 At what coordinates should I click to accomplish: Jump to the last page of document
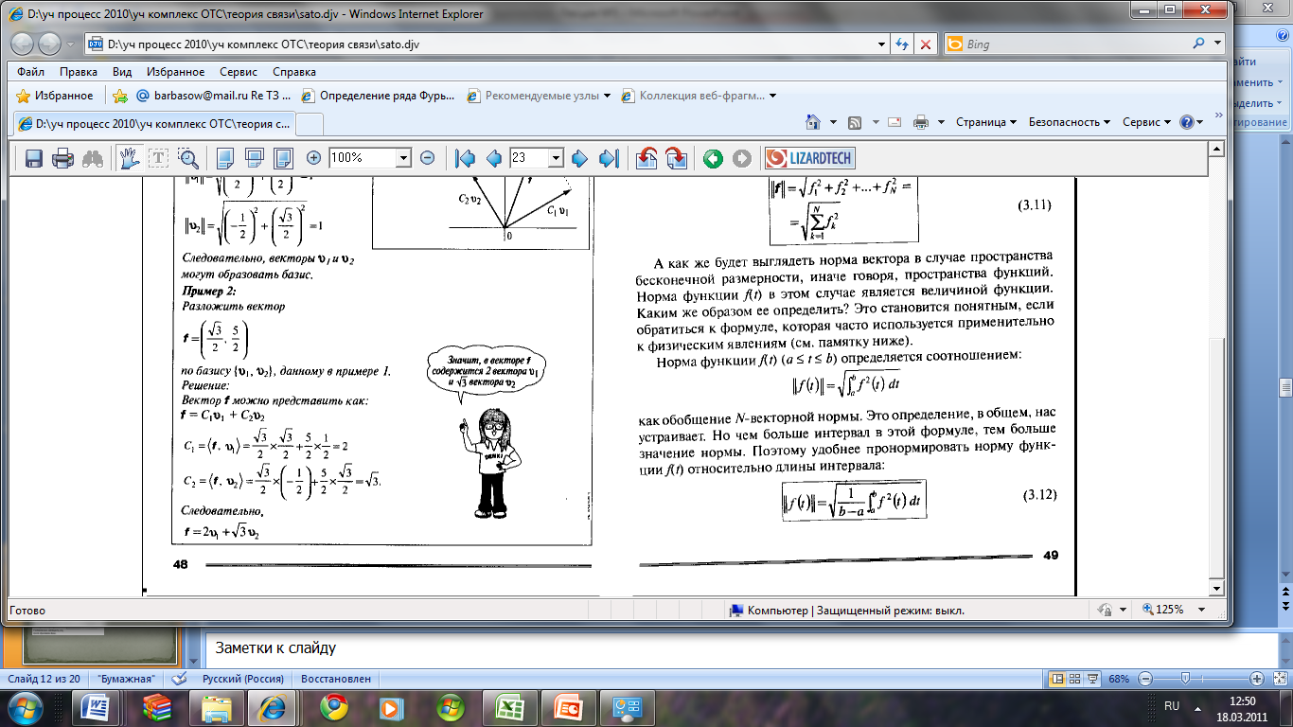609,158
